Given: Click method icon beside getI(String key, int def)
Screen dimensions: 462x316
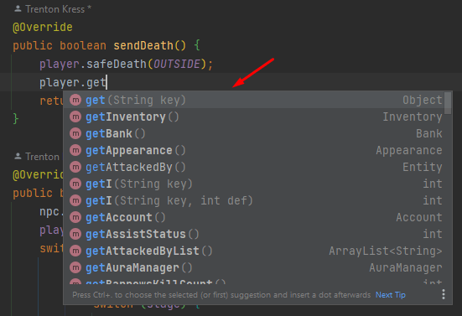Looking at the screenshot, I should coord(75,201).
